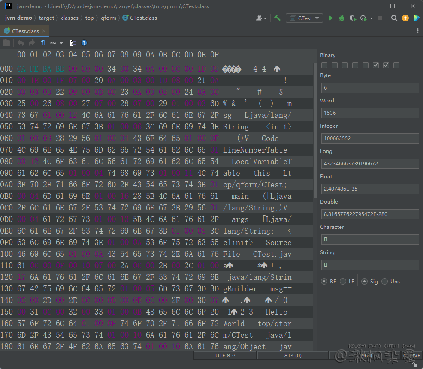Select the Uns unsigned radio button
Screen dimensions: 423x369
tap(385, 282)
